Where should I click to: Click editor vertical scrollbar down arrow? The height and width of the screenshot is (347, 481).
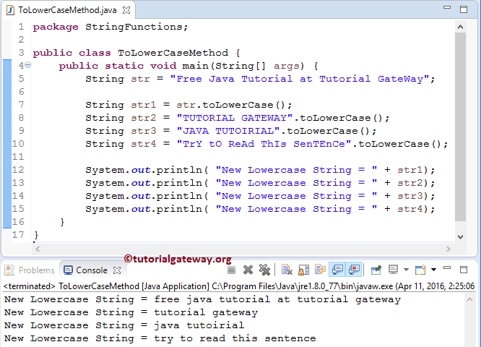coord(460,236)
